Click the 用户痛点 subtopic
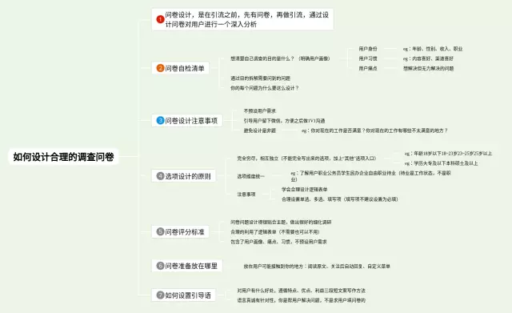Viewport: 512px width, 313px height. tap(368, 68)
